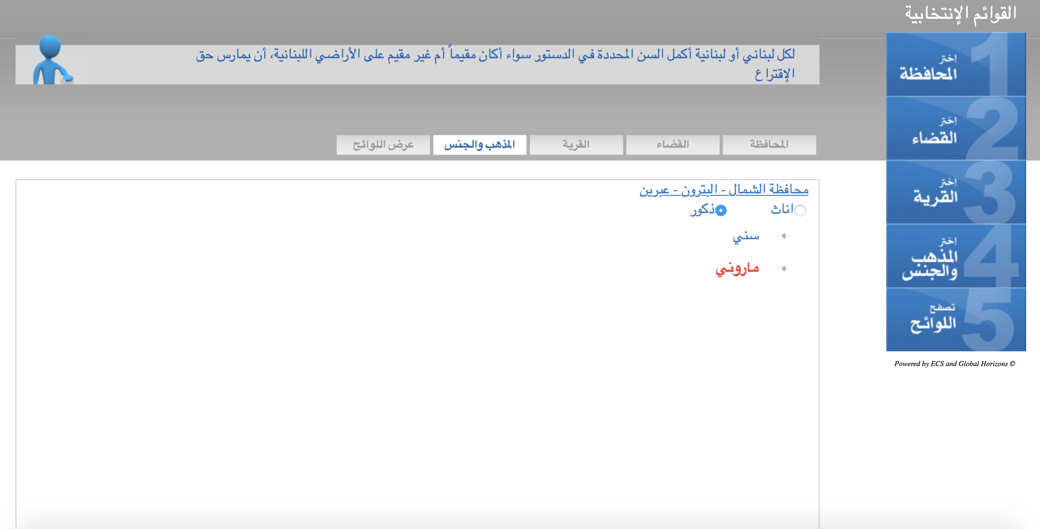
Task: Click step 1 choose governorate tile
Action: (x=956, y=65)
